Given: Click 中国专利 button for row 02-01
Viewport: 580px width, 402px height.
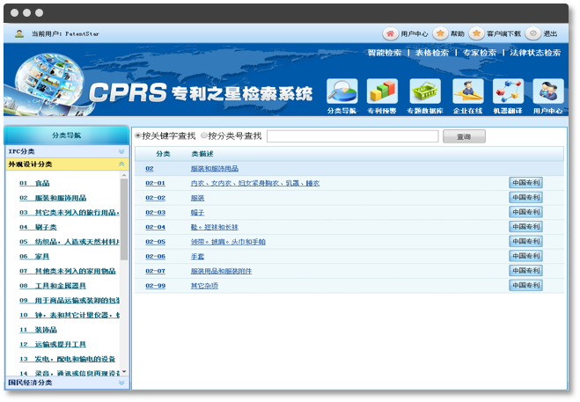Looking at the screenshot, I should tap(525, 183).
